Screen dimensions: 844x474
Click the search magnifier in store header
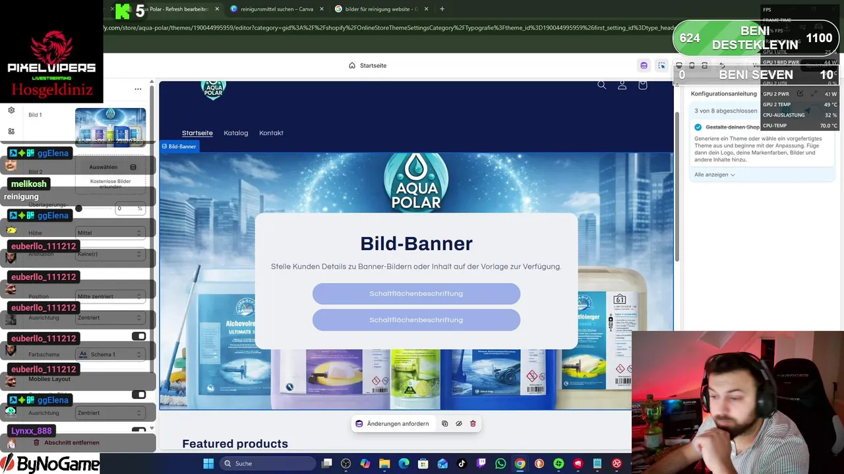tap(601, 85)
